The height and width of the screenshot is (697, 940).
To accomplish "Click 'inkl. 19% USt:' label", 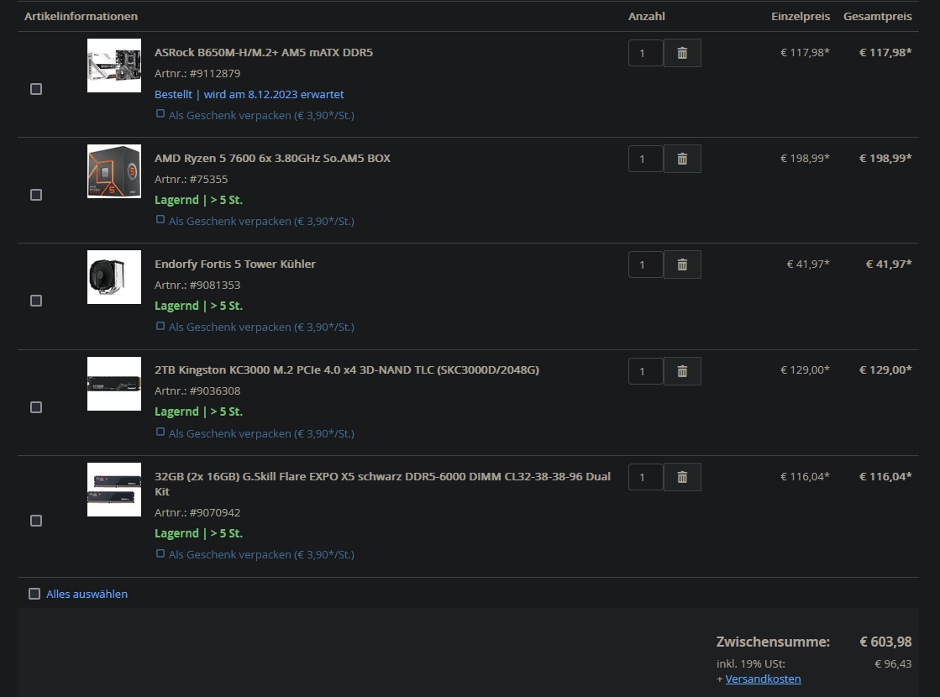I will (750, 664).
